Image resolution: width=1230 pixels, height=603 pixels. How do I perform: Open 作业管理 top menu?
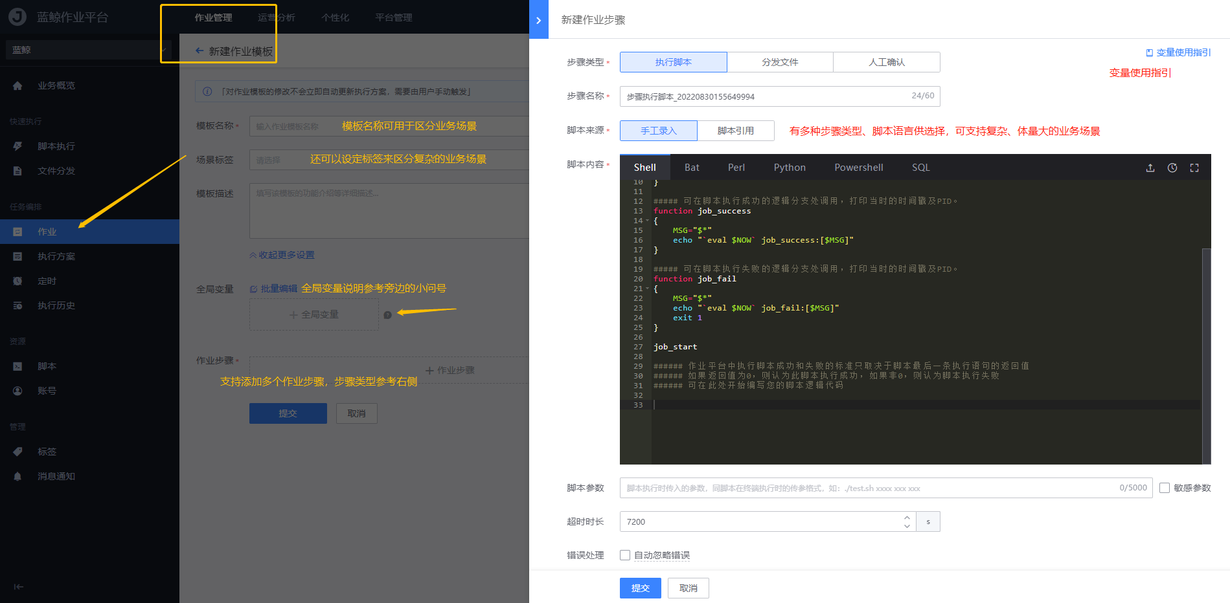[x=213, y=17]
